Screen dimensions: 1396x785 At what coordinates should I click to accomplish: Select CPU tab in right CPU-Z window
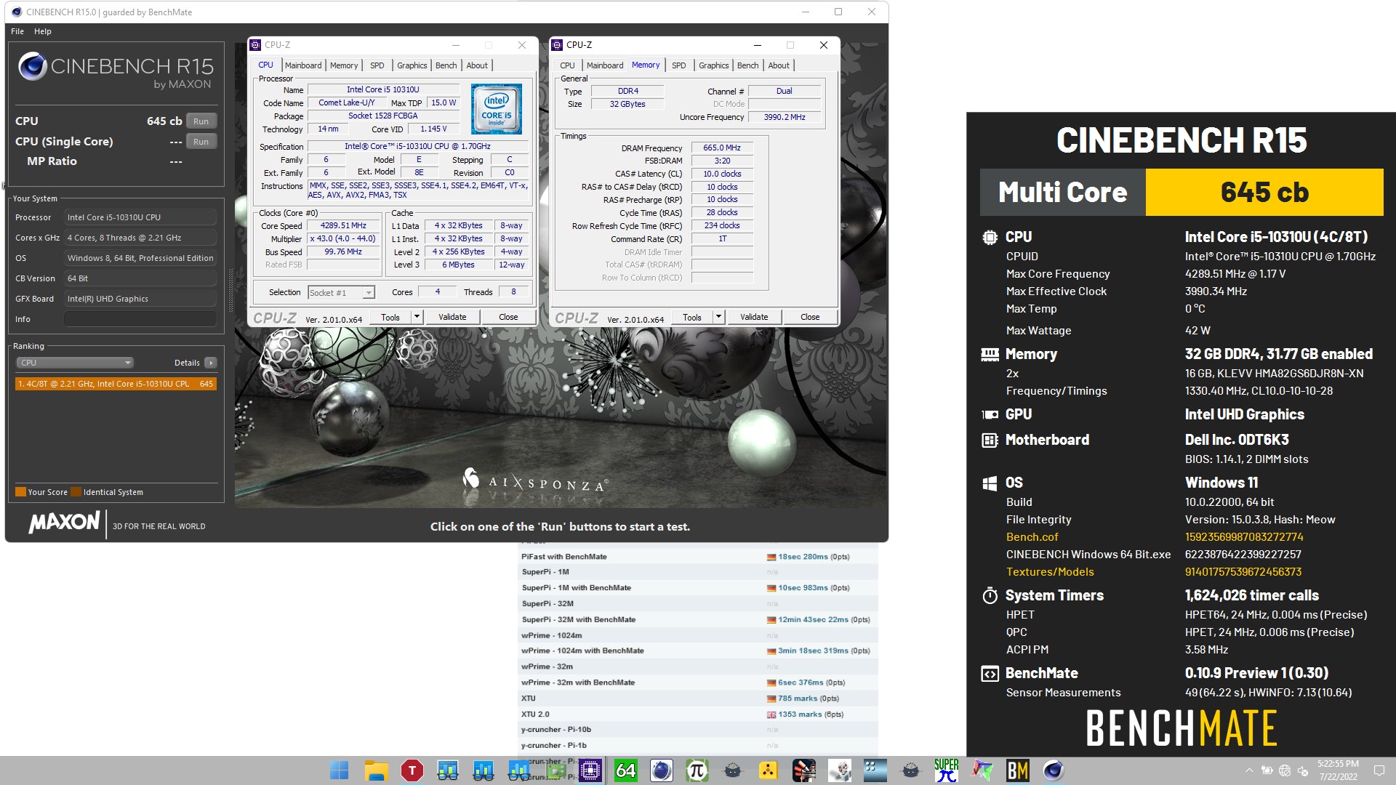567,65
